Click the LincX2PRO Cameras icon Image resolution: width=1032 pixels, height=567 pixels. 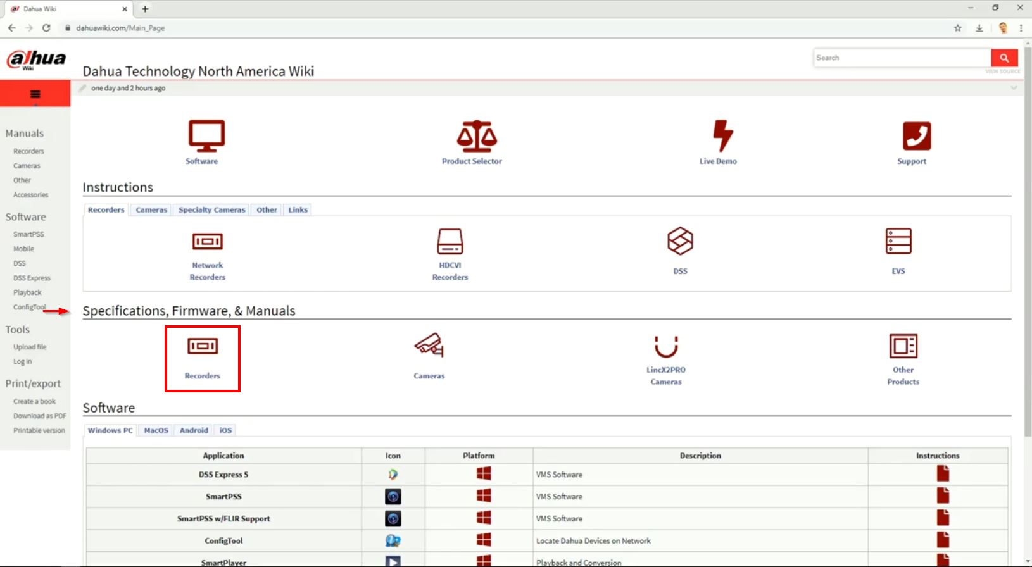(665, 347)
